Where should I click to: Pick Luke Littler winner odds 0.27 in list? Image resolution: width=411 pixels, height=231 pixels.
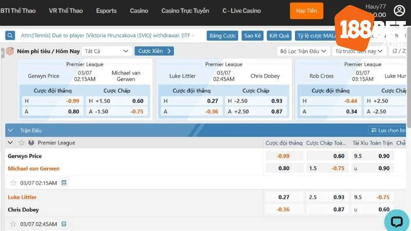[x=285, y=197]
